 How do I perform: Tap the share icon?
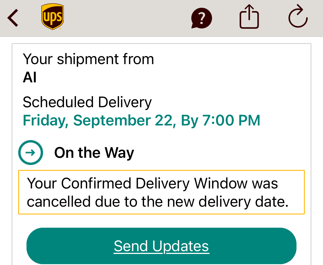249,17
